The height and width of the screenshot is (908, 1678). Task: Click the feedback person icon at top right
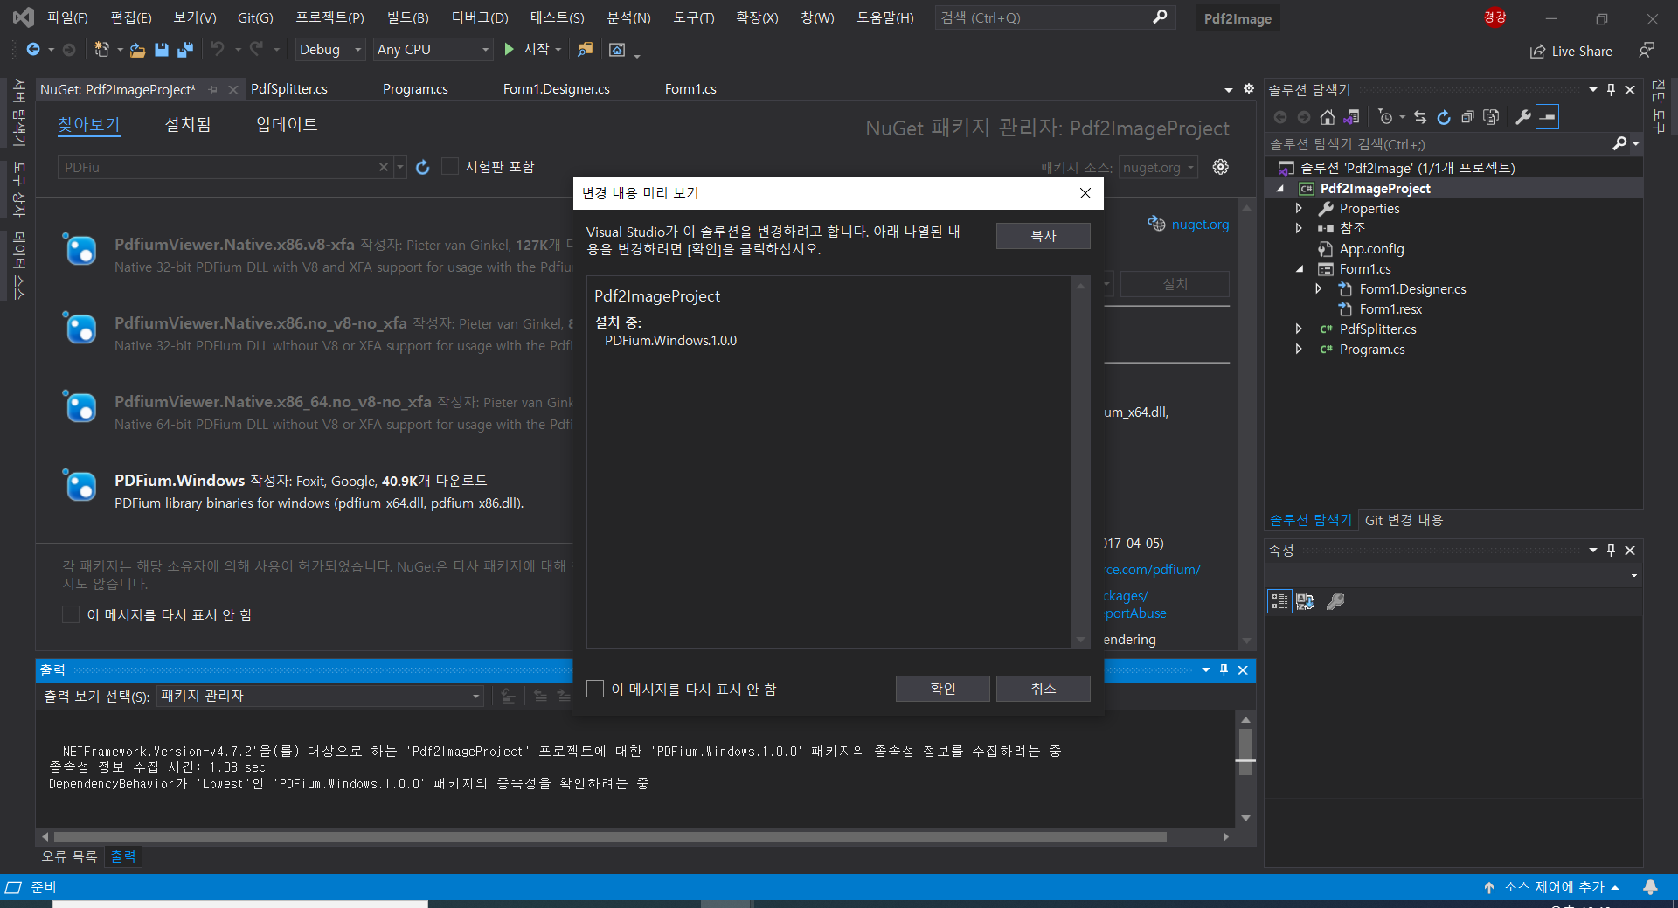click(x=1647, y=51)
